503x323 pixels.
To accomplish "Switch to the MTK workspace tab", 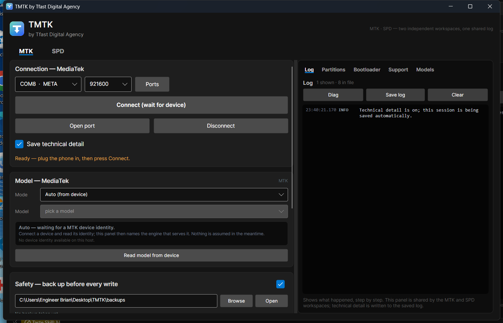I will coord(26,51).
